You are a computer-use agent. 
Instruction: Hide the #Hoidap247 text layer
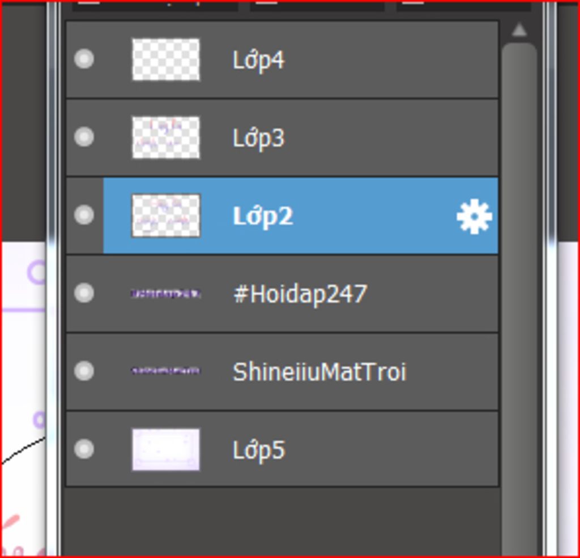pyautogui.click(x=84, y=293)
